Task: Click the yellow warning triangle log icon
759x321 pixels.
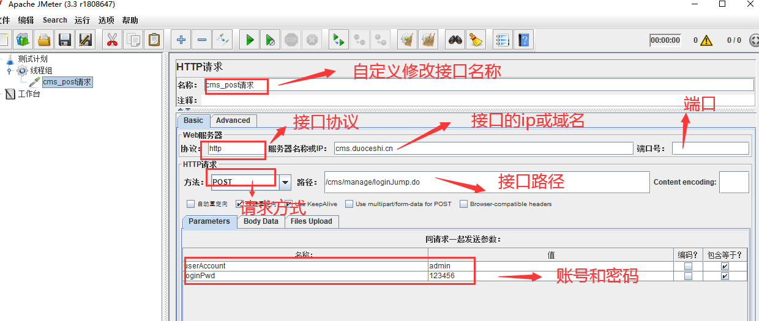Action: (x=707, y=40)
